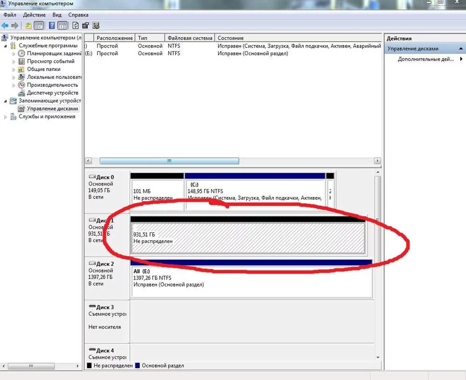Collapse Управление дисками actions section arrow
Viewport: 466px width, 380px height.
point(461,48)
